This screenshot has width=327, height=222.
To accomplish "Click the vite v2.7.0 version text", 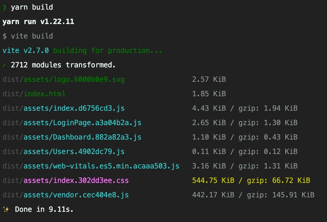I will (x=26, y=51).
